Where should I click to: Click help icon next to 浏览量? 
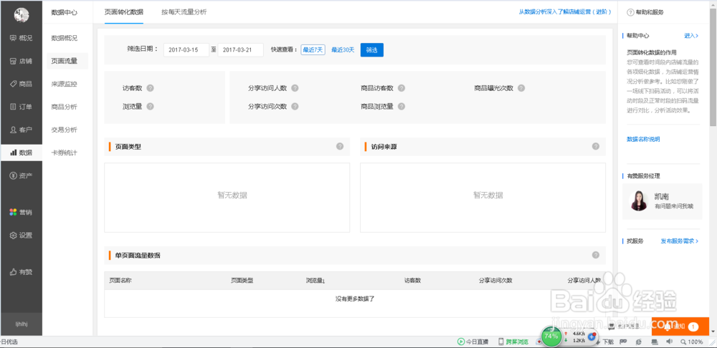click(x=150, y=107)
